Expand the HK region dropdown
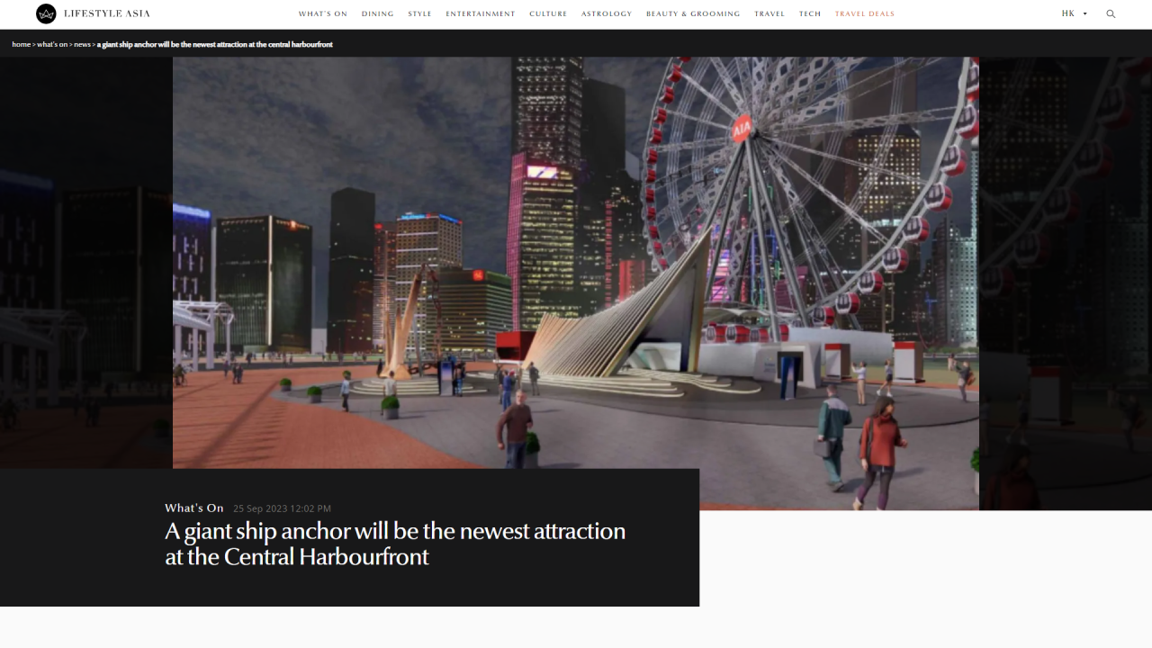 point(1075,14)
